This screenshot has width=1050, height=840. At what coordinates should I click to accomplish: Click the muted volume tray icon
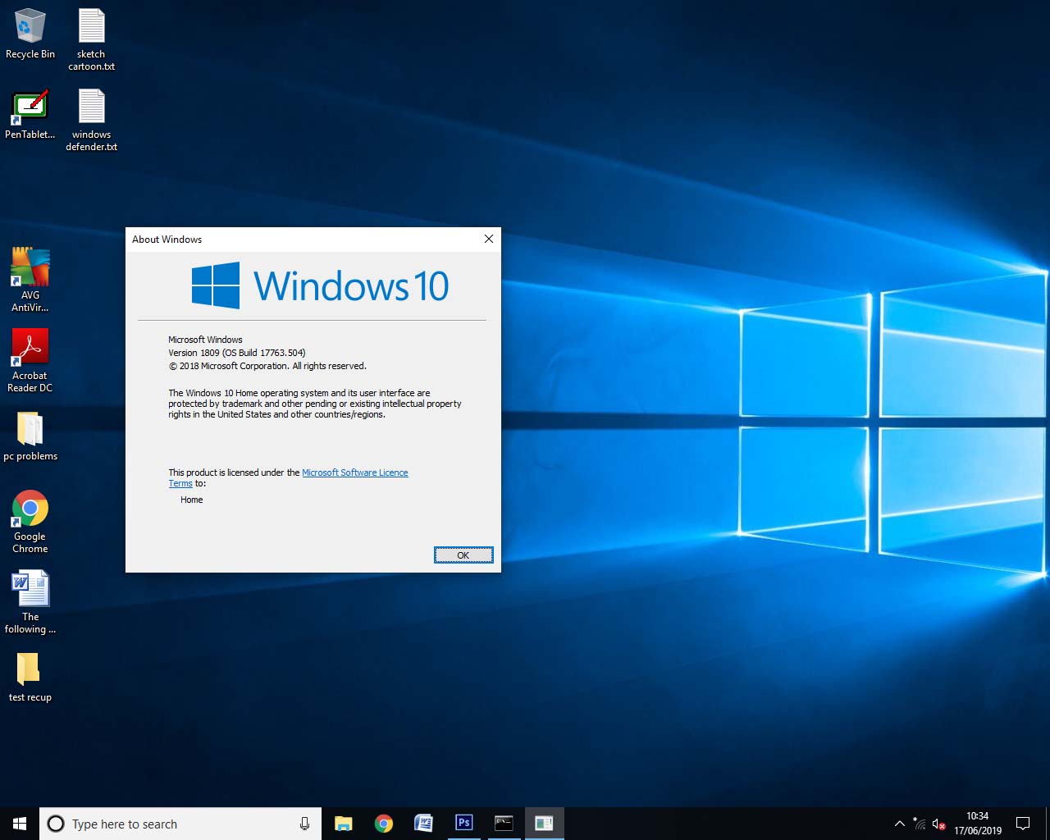(939, 824)
